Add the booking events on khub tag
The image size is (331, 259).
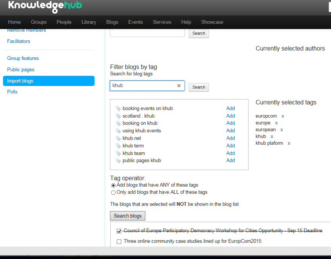230,108
